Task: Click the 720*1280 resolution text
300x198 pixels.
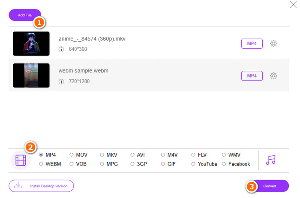Action: (x=79, y=82)
